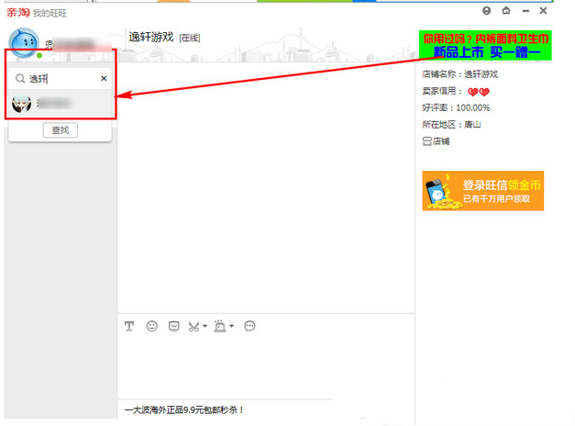Click the scissors screenshot tool
This screenshot has width=575, height=426.
tap(194, 326)
